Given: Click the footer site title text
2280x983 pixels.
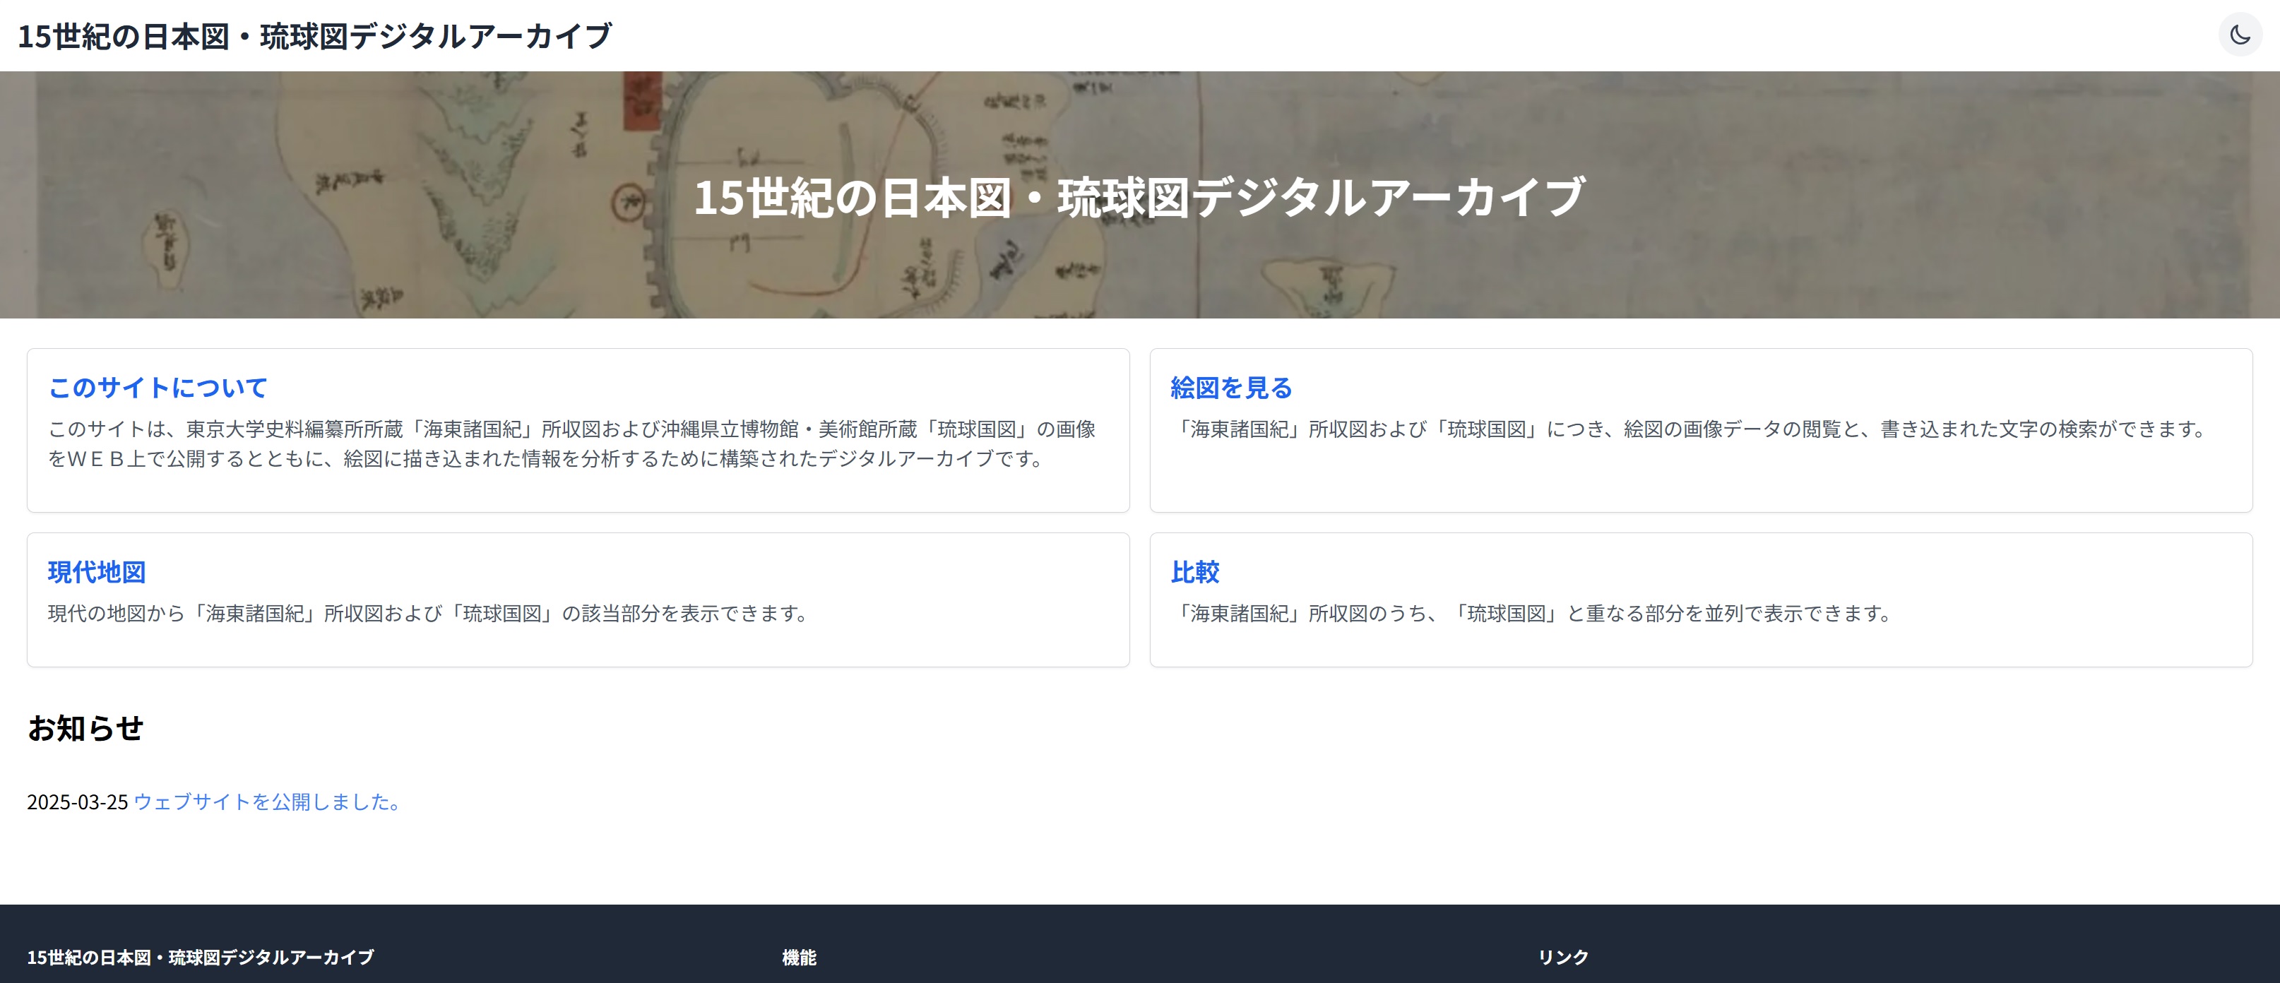Looking at the screenshot, I should [200, 958].
